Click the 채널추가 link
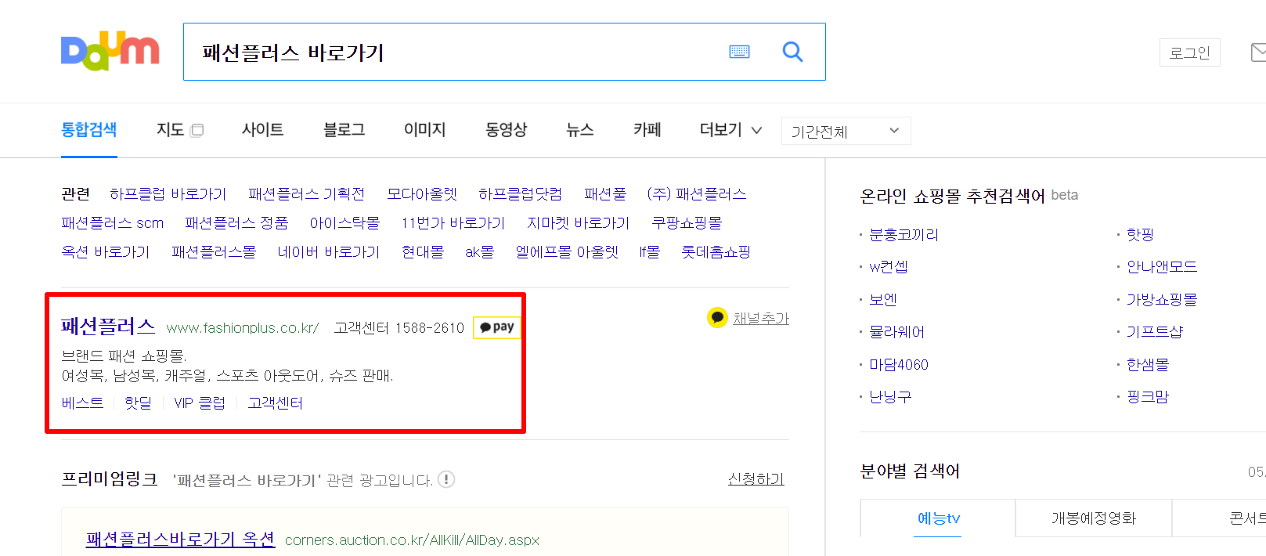Image resolution: width=1266 pixels, height=556 pixels. [x=761, y=318]
